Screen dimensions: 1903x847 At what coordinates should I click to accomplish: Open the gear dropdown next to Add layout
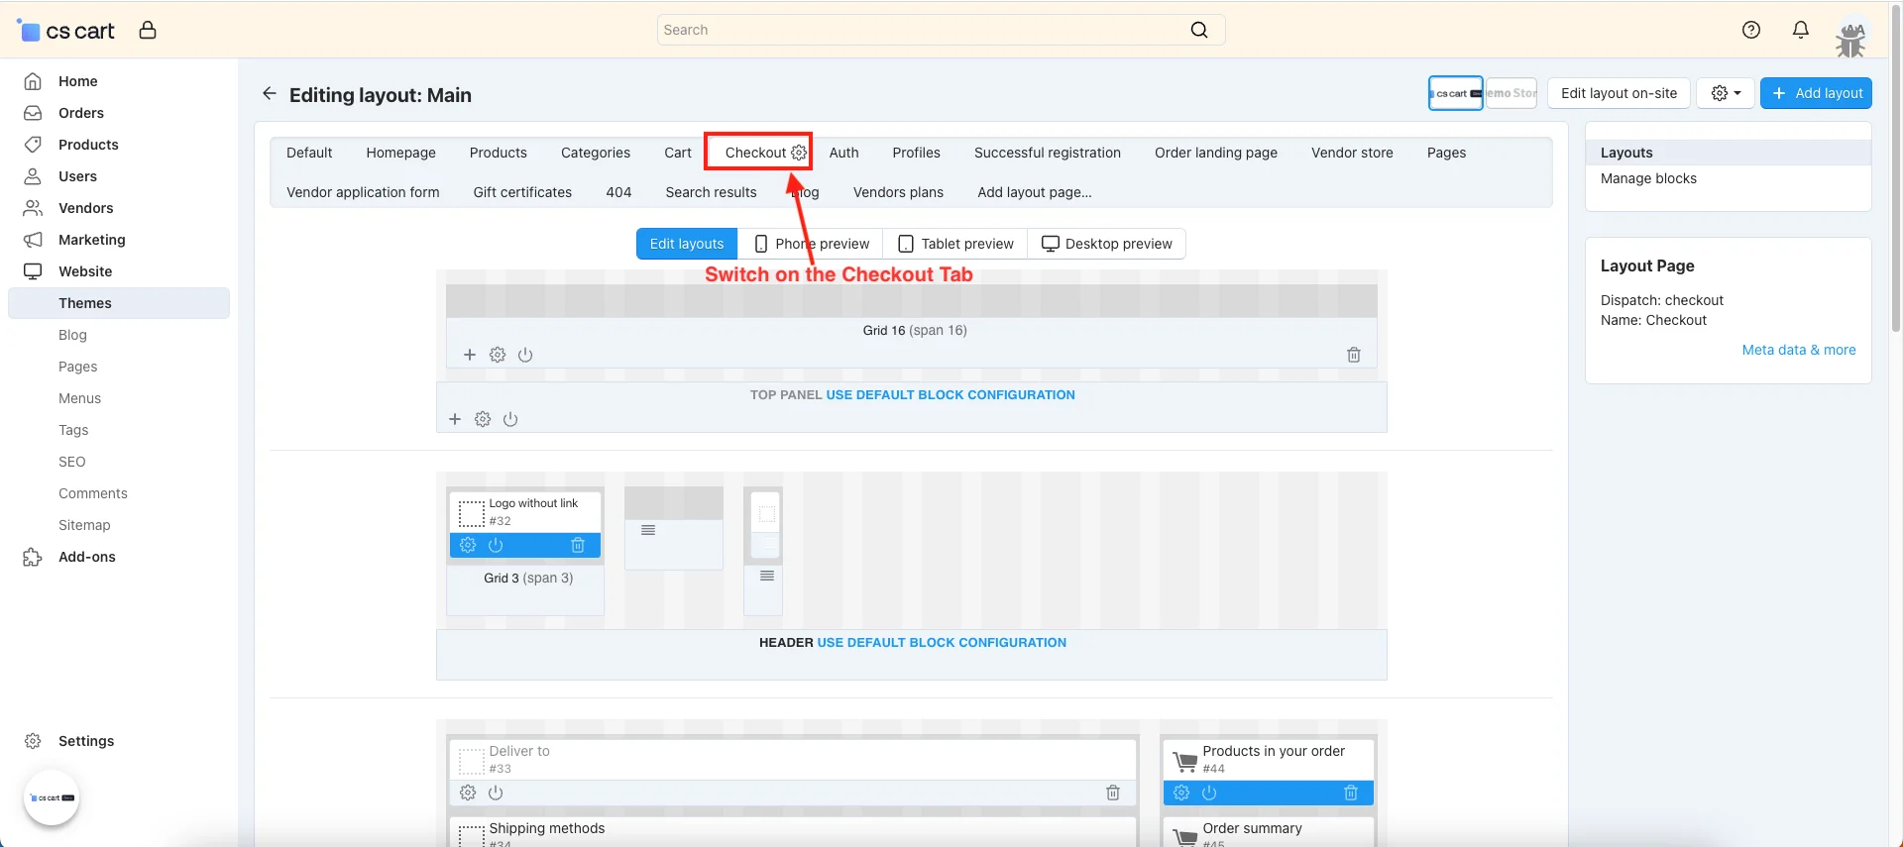1726,93
